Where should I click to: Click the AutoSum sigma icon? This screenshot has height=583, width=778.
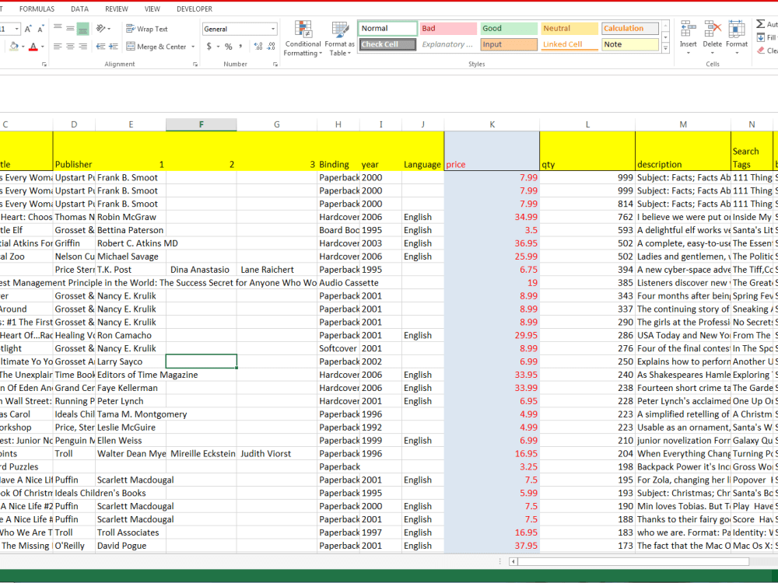(x=760, y=24)
